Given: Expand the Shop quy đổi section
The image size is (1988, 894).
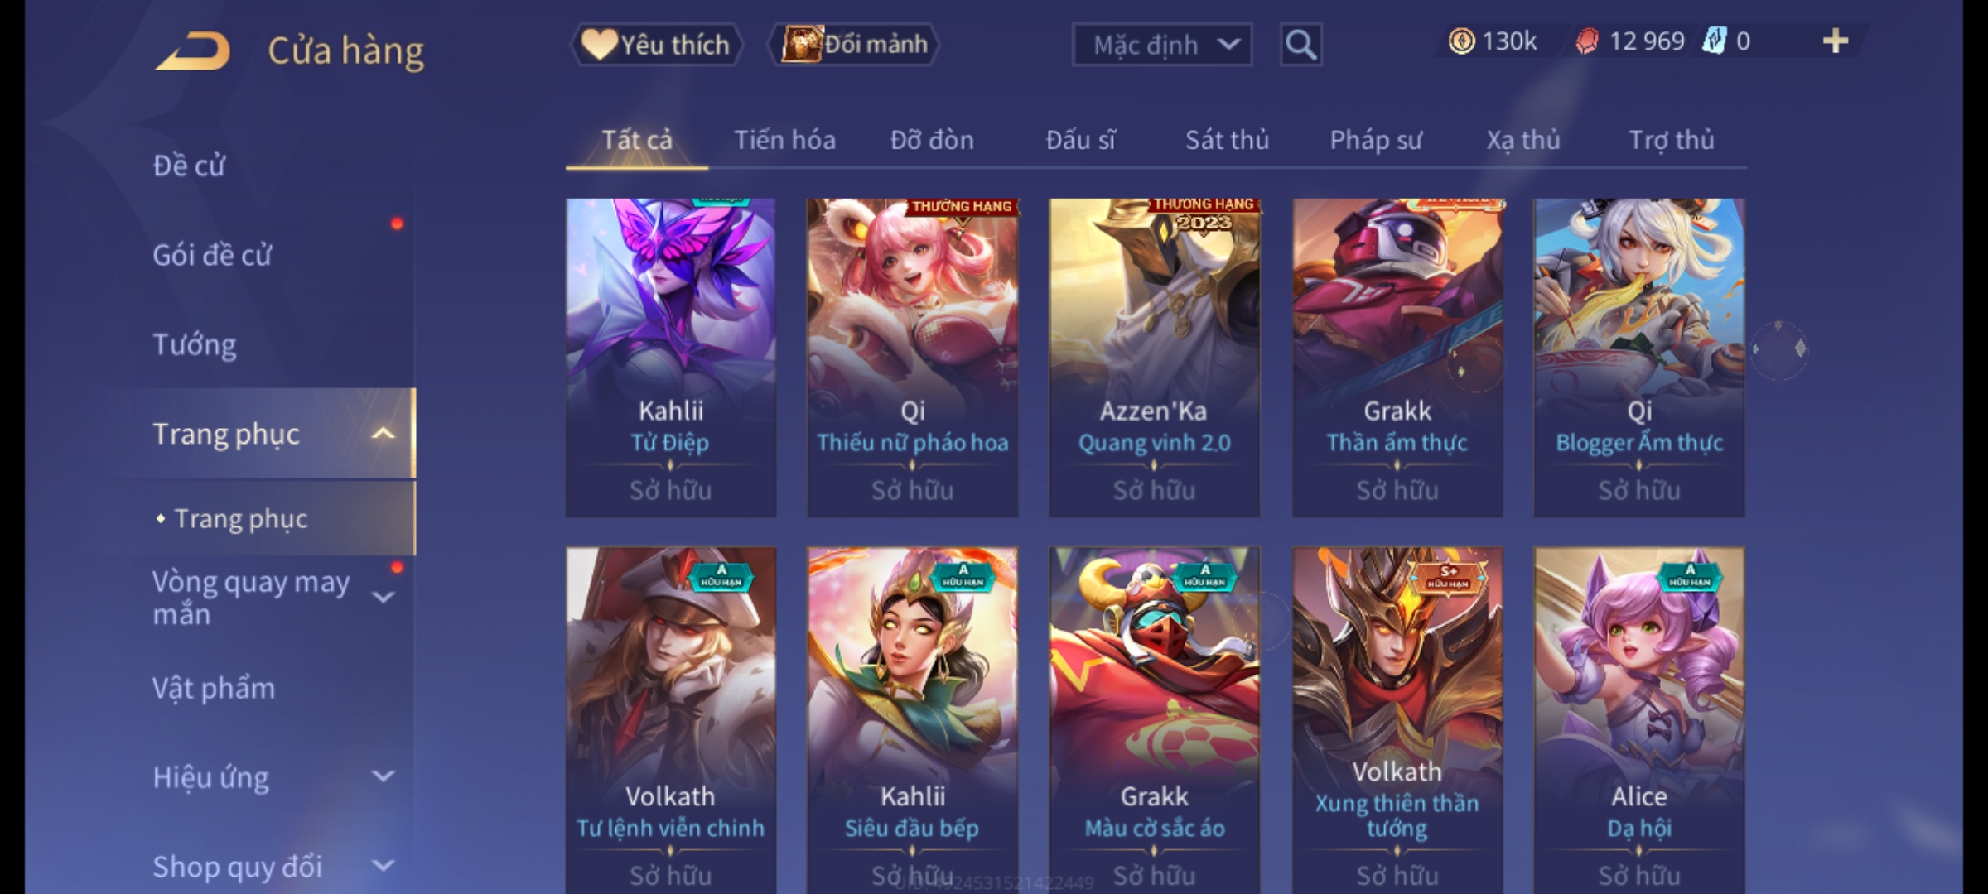Looking at the screenshot, I should (383, 866).
